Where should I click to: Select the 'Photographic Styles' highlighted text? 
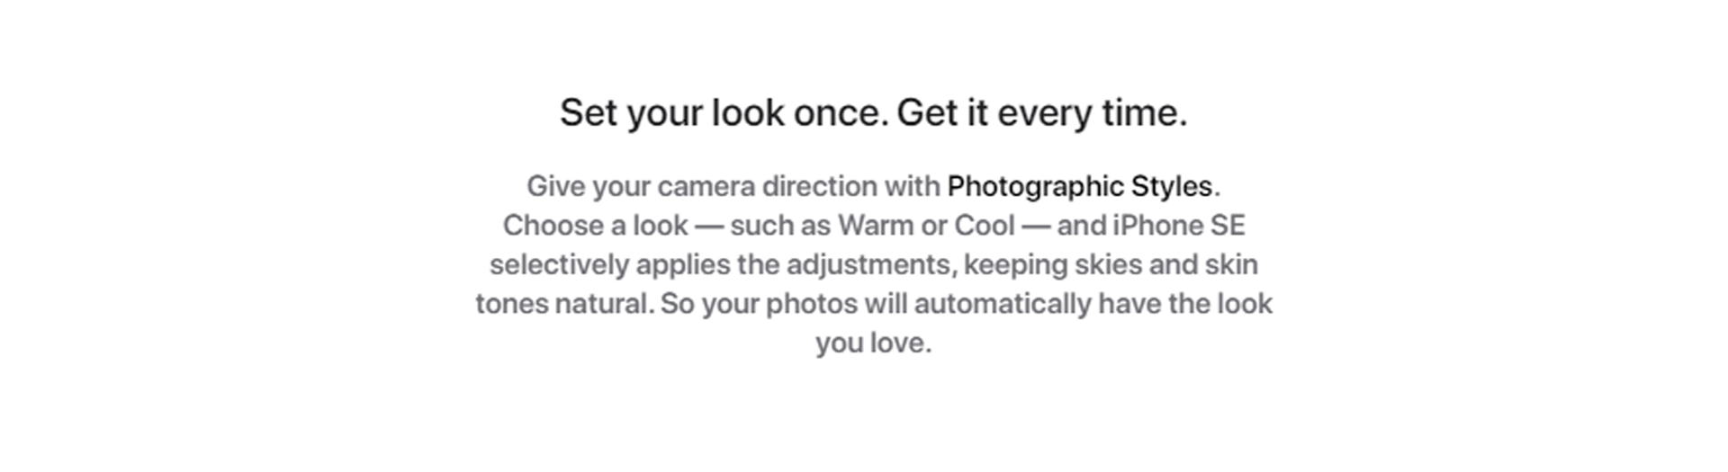[x=1080, y=186]
